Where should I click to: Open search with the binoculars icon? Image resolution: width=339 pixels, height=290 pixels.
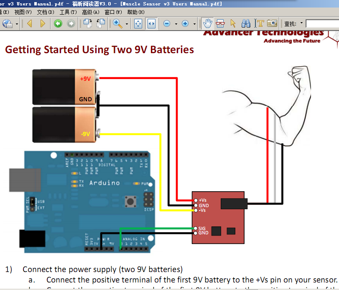[246, 23]
